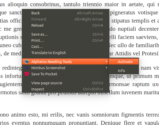Click the word "raptum" in the passage

point(141,85)
